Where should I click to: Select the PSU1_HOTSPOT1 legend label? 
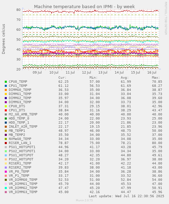tap(22, 147)
